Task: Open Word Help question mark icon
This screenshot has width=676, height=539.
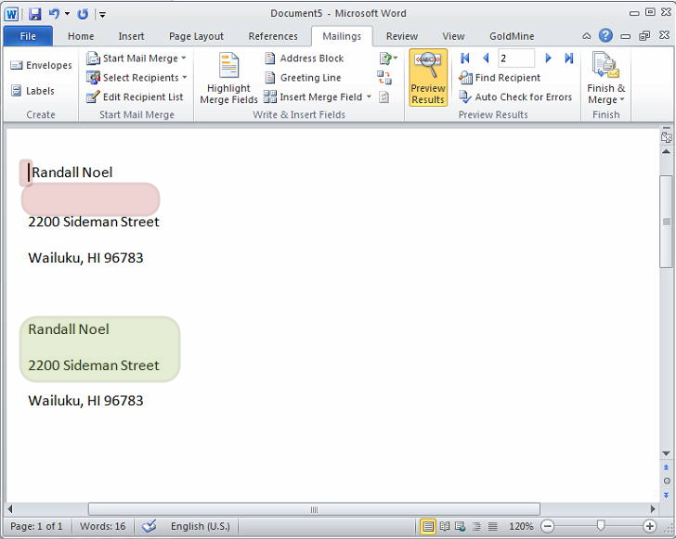Action: tap(605, 36)
